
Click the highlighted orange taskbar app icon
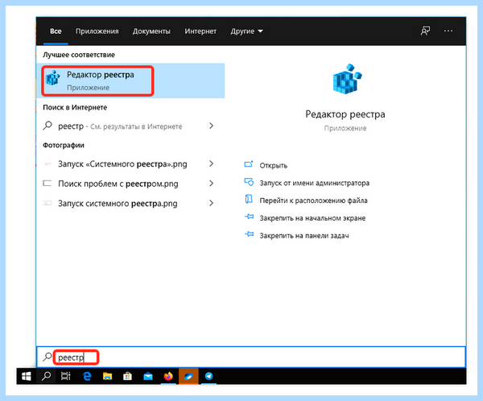(x=188, y=376)
